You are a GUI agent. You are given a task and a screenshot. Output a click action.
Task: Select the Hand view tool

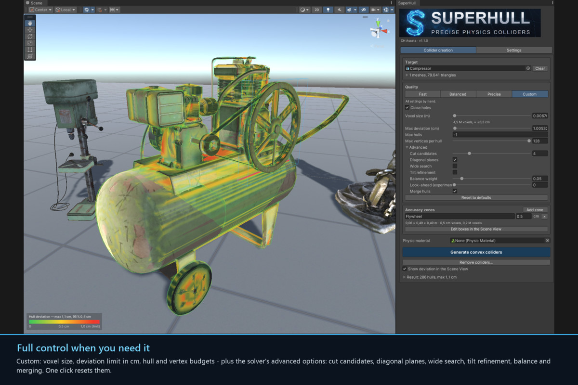(30, 23)
